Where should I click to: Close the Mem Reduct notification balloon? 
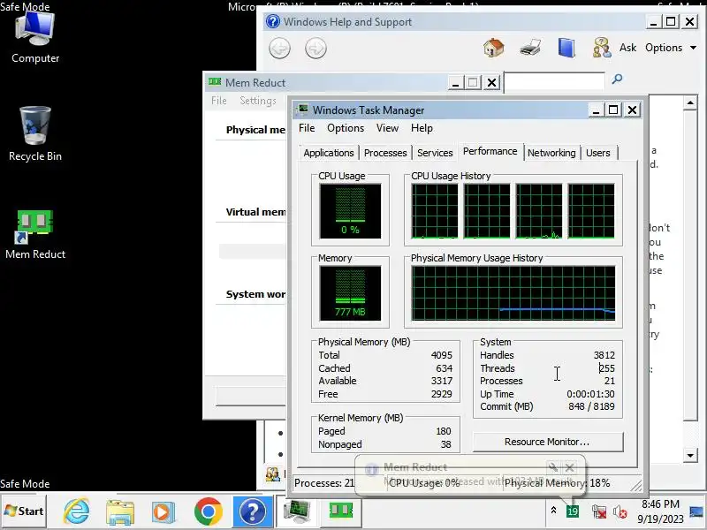(569, 467)
